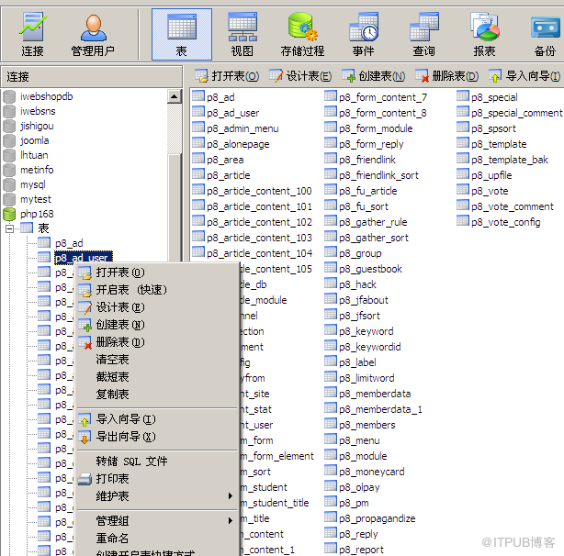Select the metinfo database
The image size is (564, 556).
coord(37,170)
